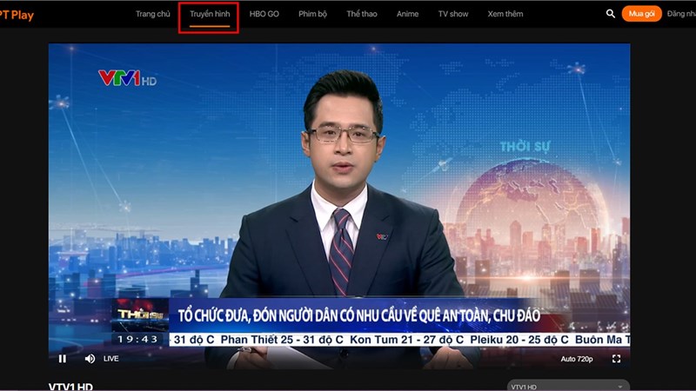Switch to the Phim bộ tab
696x391 pixels.
coord(312,14)
